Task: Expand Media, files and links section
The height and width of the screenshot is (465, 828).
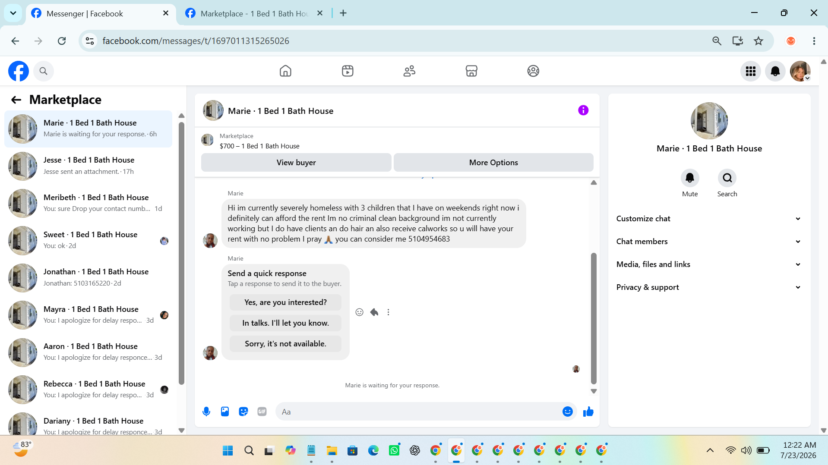Action: coord(709,264)
